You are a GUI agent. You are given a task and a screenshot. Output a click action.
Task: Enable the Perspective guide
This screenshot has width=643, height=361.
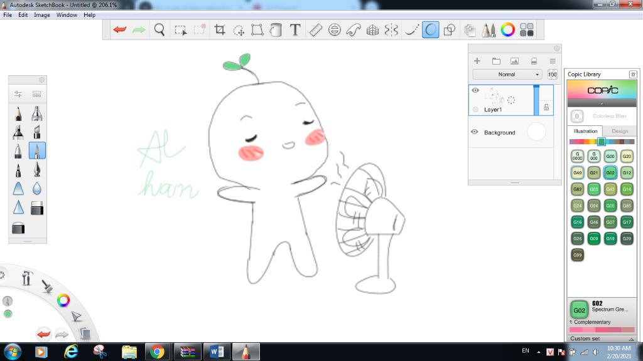coord(372,29)
